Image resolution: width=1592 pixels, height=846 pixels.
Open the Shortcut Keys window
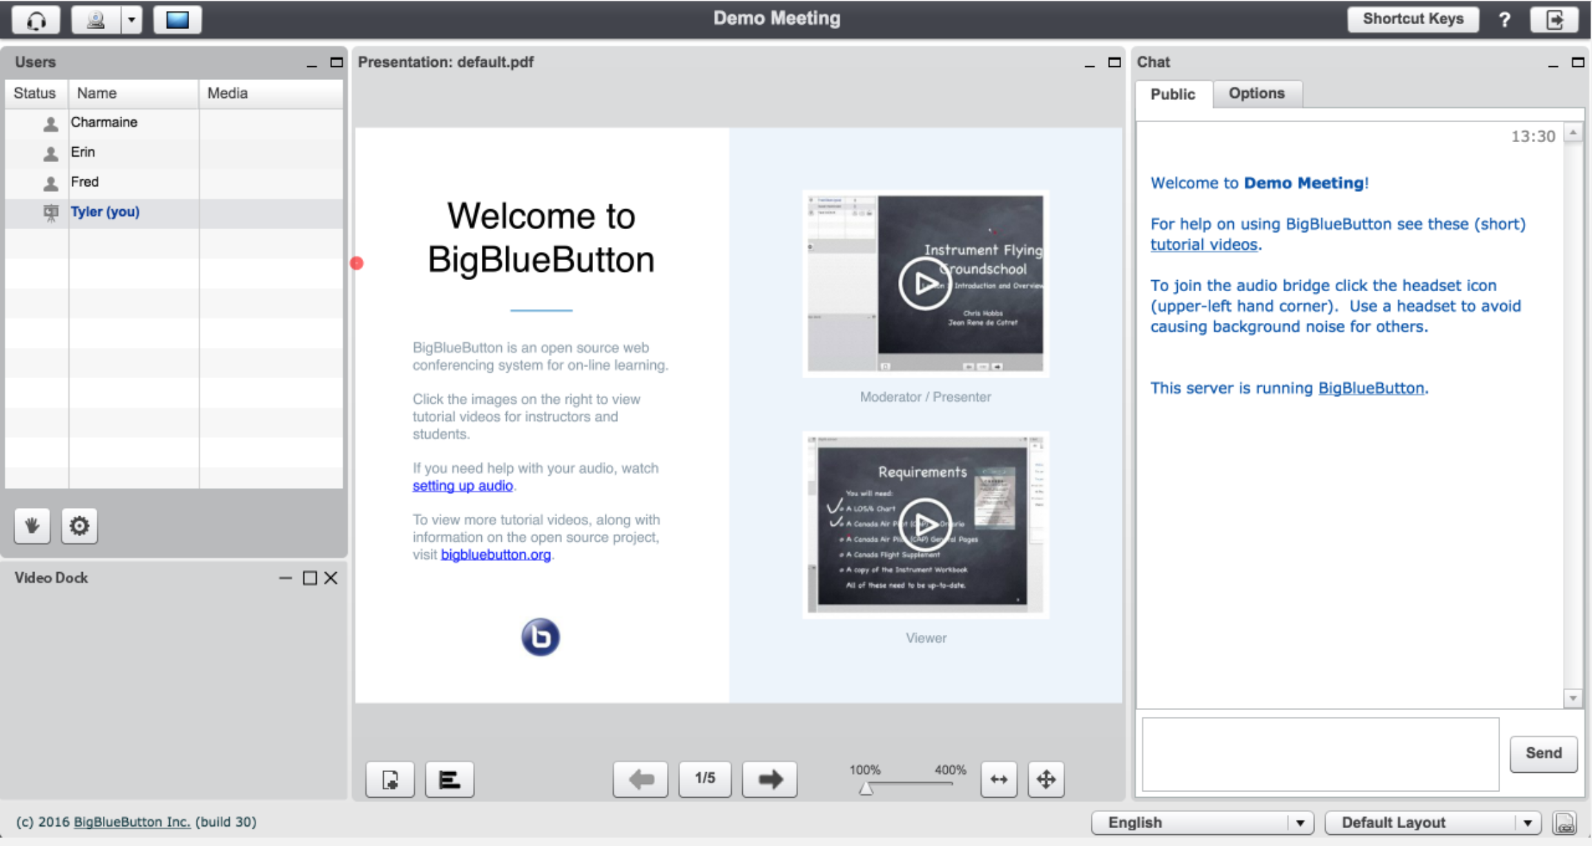coord(1413,19)
